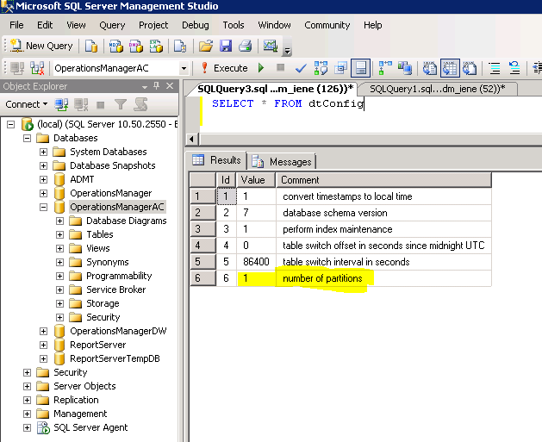
Task: Click the Open File folder icon
Action: point(205,46)
